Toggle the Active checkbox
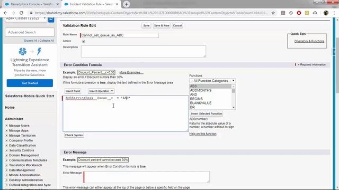This screenshot has width=339, height=190. 84,41
